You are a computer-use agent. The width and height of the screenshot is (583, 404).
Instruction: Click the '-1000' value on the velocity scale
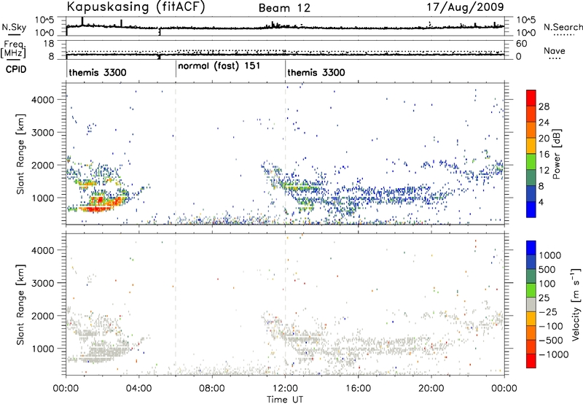(554, 354)
